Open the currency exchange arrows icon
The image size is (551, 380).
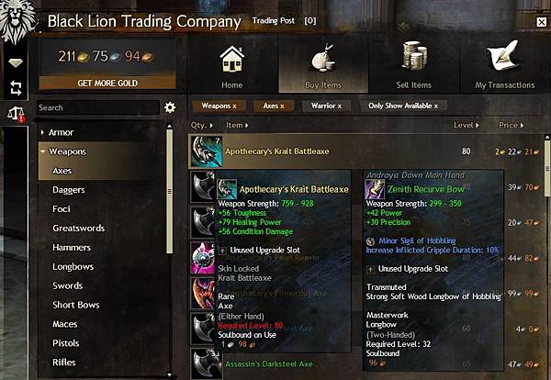point(16,88)
